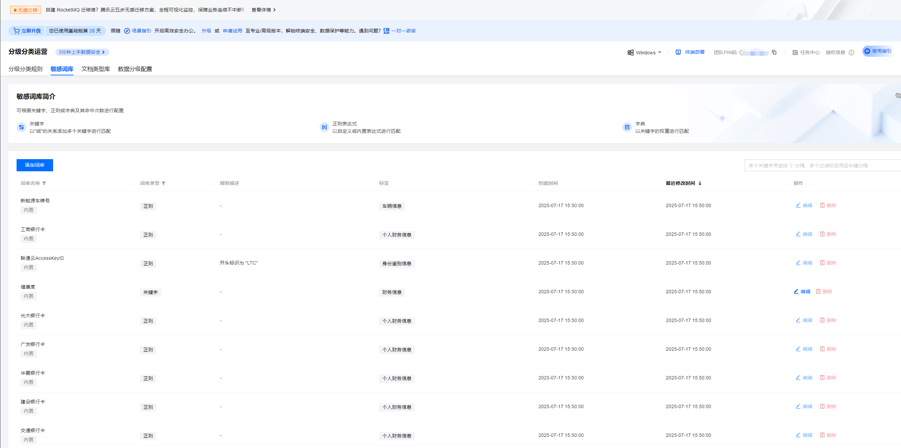Click the authorization info icon

pyautogui.click(x=851, y=52)
